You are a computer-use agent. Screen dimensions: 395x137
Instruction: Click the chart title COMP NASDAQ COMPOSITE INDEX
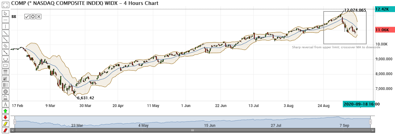[85, 3]
